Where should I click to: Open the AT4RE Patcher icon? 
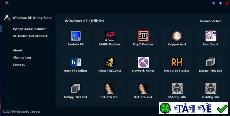pos(110,36)
